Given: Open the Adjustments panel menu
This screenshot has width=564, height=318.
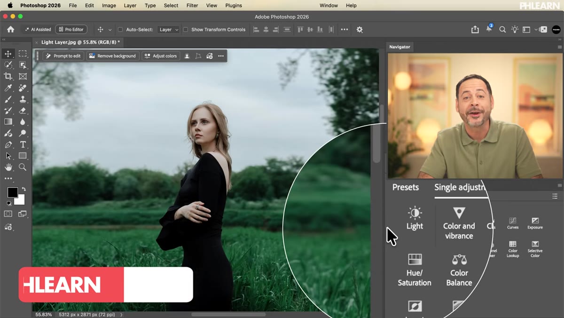Looking at the screenshot, I should (559, 185).
